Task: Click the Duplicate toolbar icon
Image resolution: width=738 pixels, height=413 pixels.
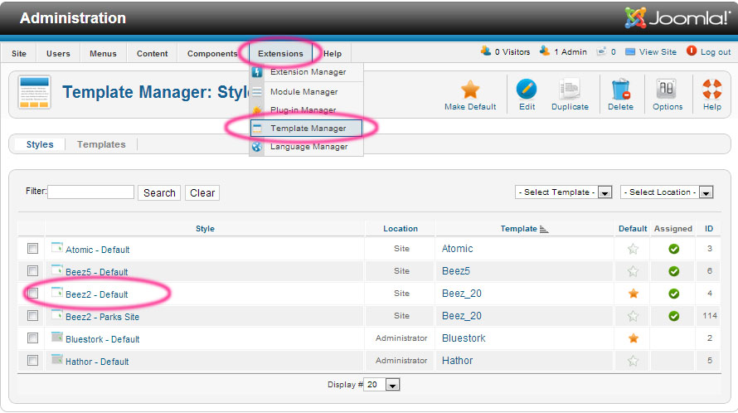Action: [569, 90]
